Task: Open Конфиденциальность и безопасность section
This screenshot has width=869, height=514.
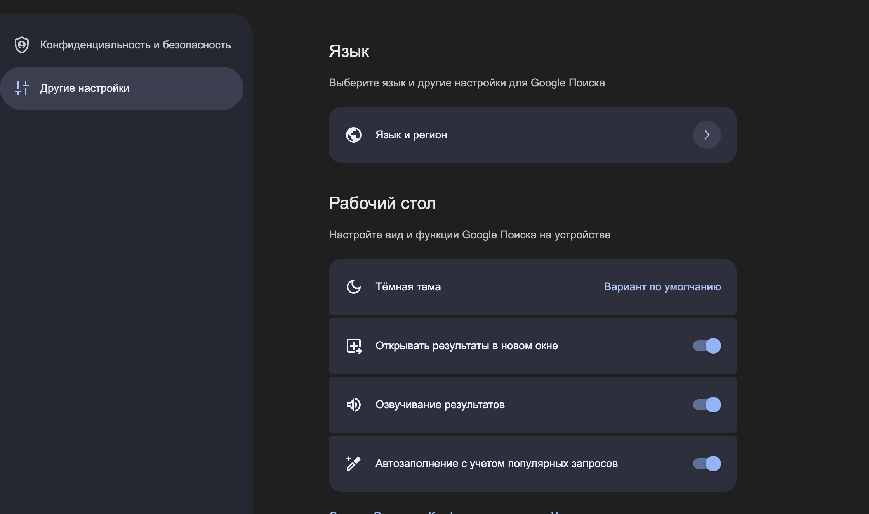Action: coord(136,45)
